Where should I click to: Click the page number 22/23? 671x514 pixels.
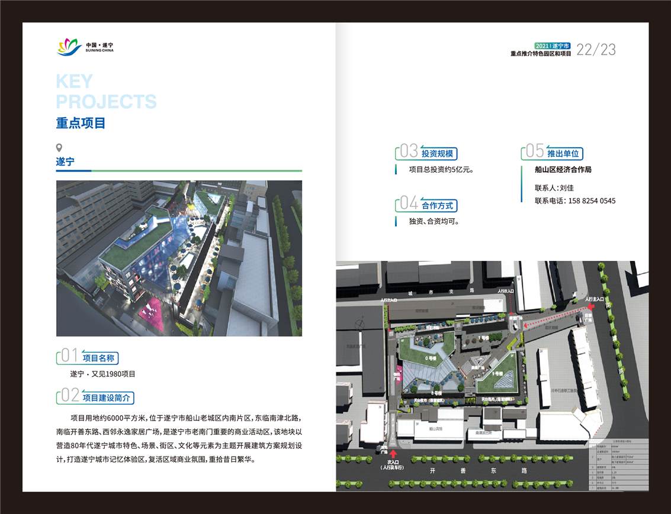596,50
